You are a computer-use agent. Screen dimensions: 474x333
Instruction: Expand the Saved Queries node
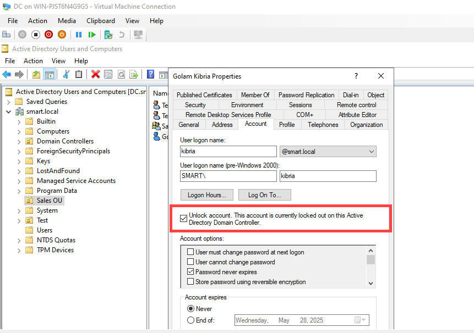(x=9, y=102)
